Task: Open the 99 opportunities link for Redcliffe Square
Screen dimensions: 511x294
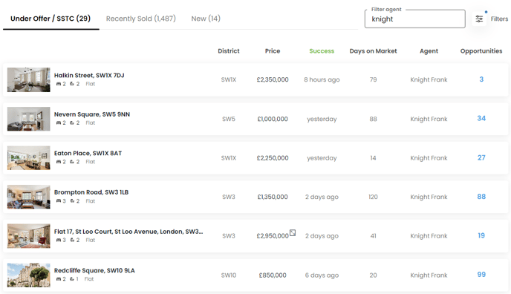Action: (481, 275)
